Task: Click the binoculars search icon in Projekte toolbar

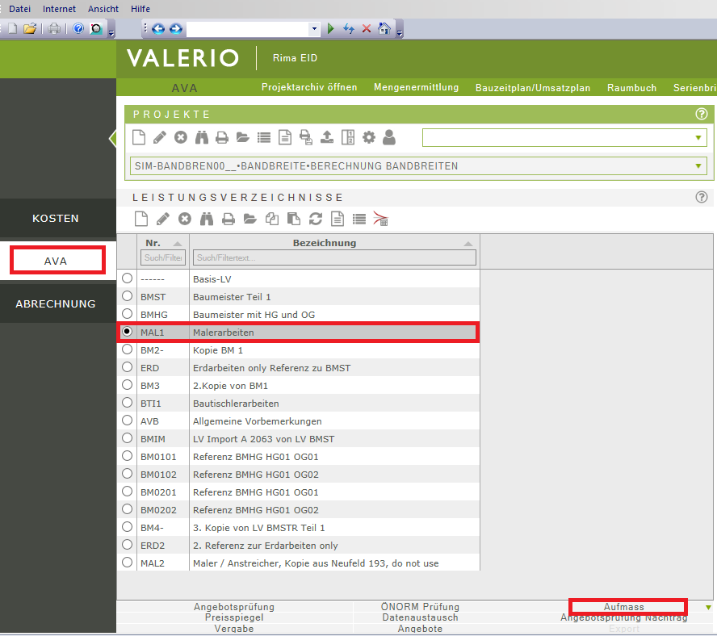Action: pyautogui.click(x=202, y=137)
